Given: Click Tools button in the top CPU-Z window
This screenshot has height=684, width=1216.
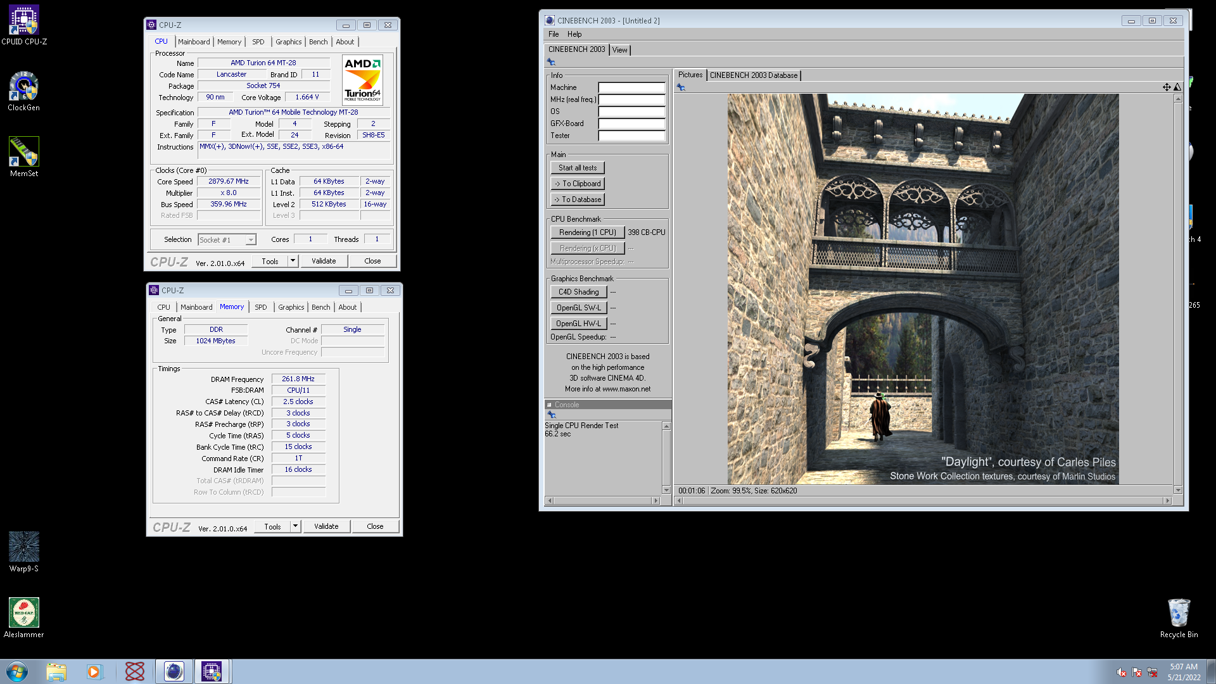Looking at the screenshot, I should pyautogui.click(x=270, y=261).
